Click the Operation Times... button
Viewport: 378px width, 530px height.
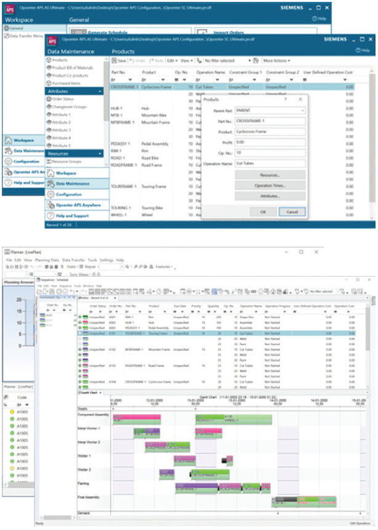coord(270,185)
